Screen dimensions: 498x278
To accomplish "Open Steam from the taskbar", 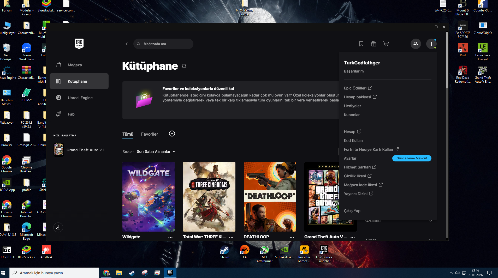I will 132,273.
